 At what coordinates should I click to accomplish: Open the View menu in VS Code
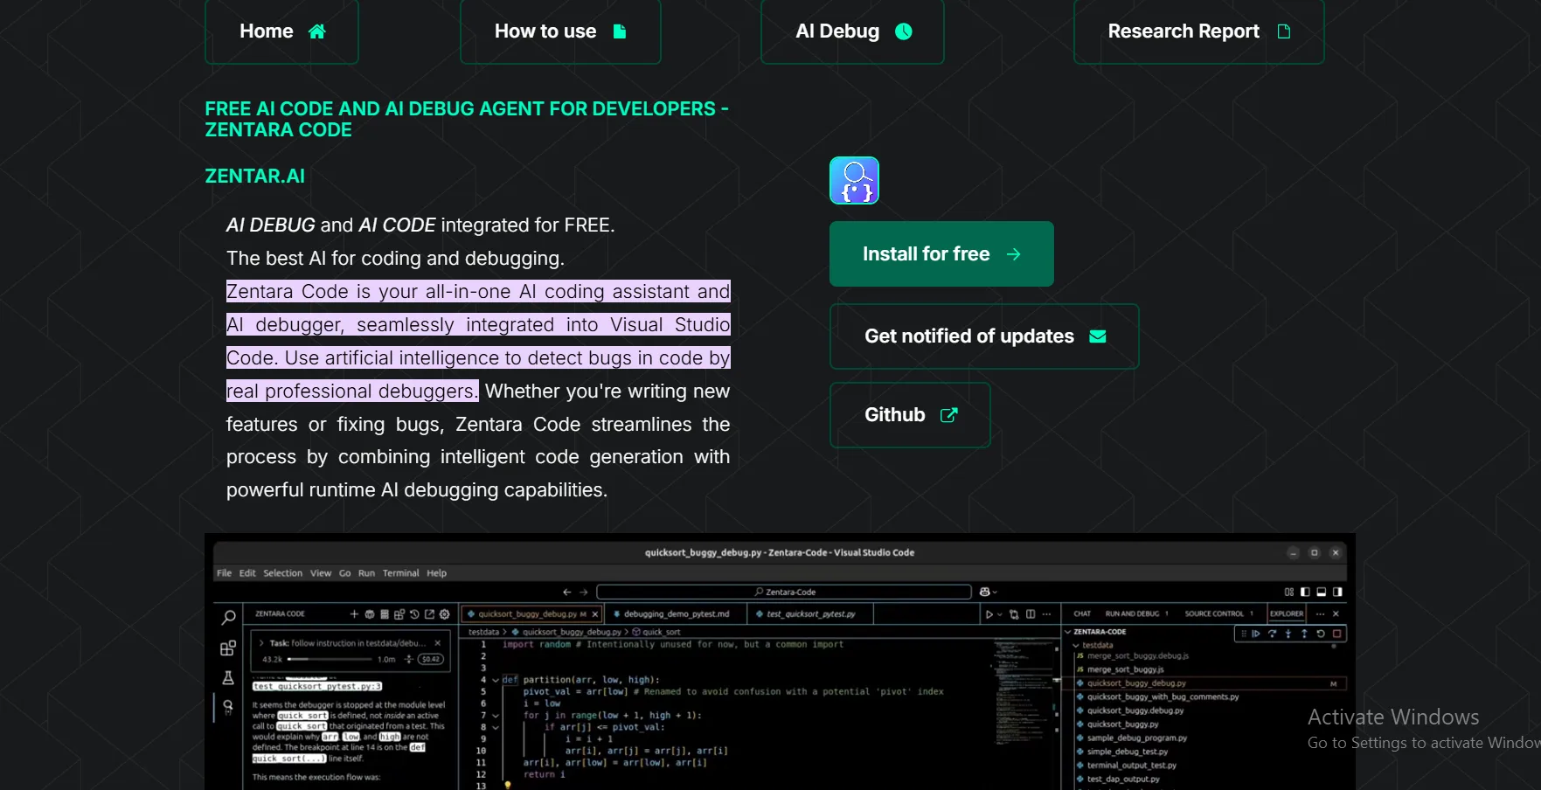[321, 573]
